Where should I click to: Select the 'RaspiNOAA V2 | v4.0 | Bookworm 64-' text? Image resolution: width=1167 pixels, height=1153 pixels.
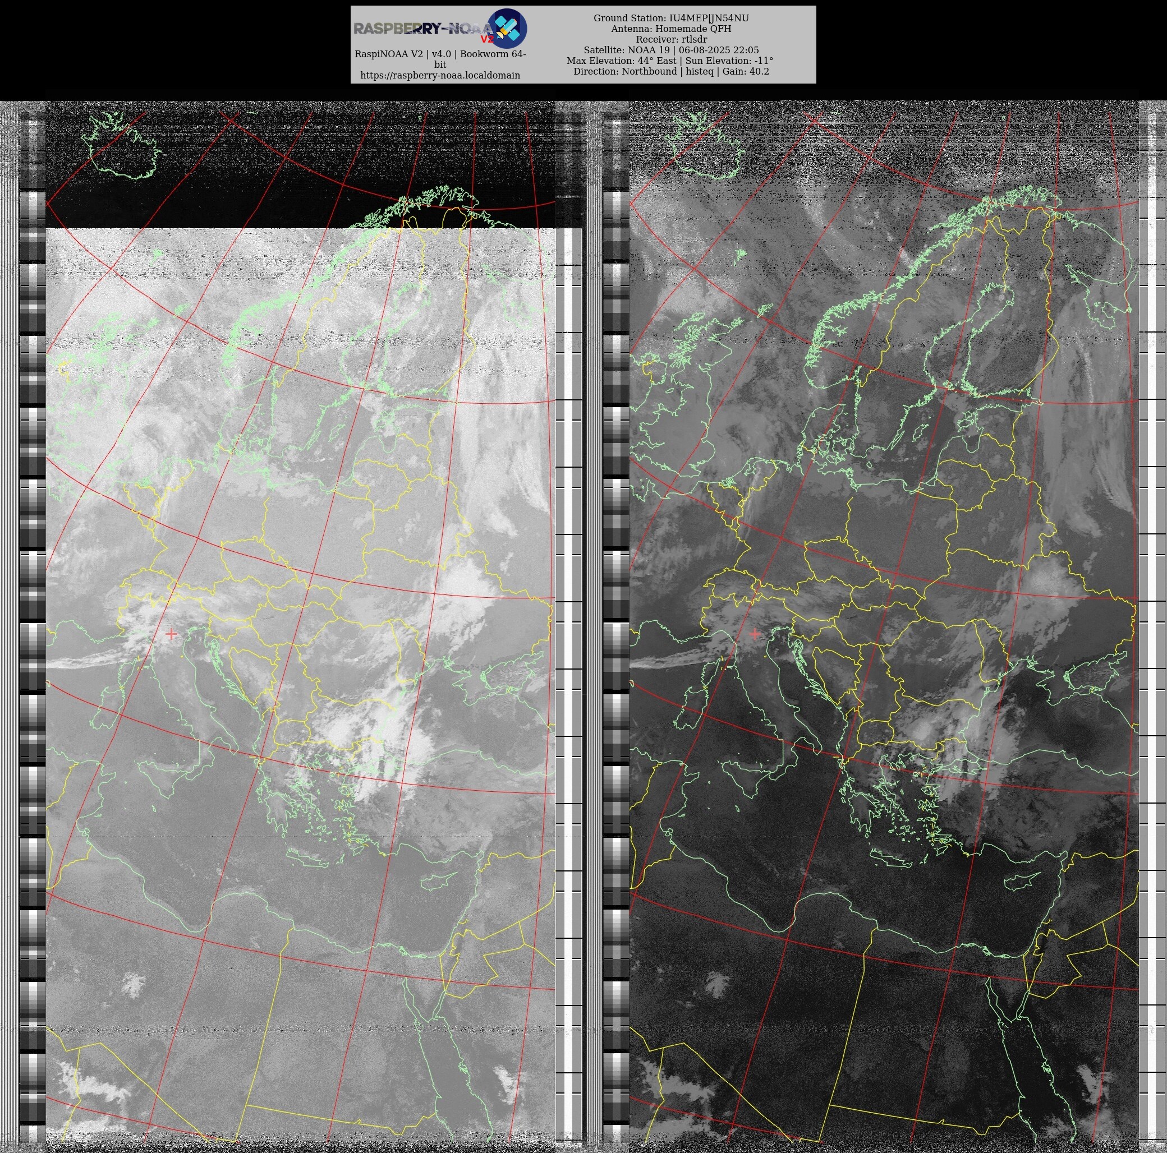click(x=440, y=54)
